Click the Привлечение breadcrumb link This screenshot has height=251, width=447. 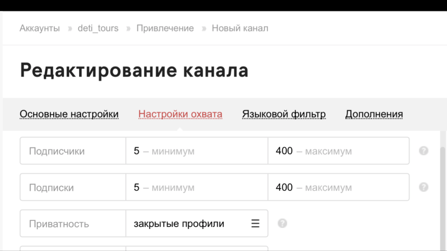165,28
